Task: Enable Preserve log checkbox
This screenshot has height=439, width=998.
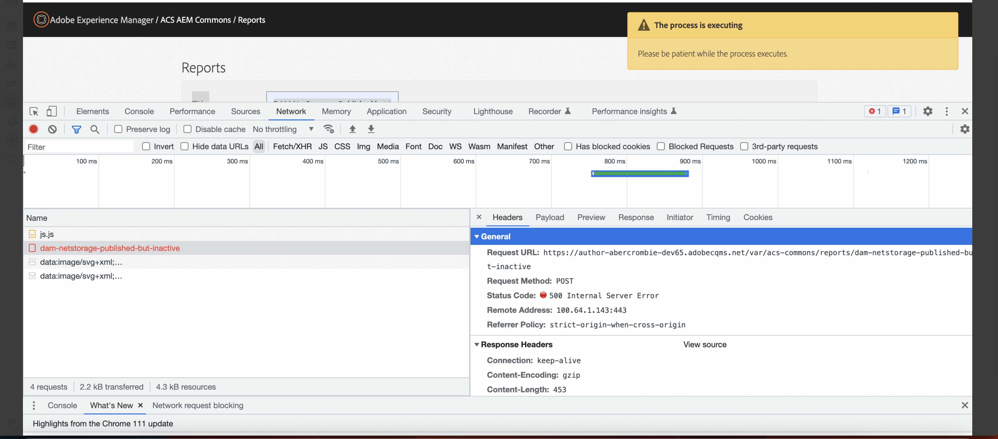Action: (118, 129)
